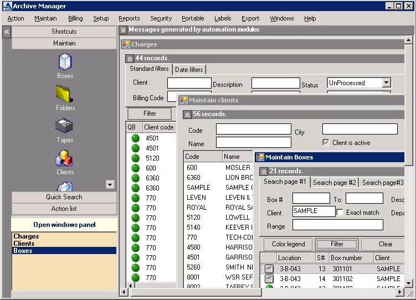Click the Clear button in Maintain Boxes

383,244
